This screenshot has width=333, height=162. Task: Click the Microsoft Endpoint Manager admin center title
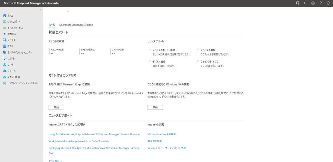[31, 3]
